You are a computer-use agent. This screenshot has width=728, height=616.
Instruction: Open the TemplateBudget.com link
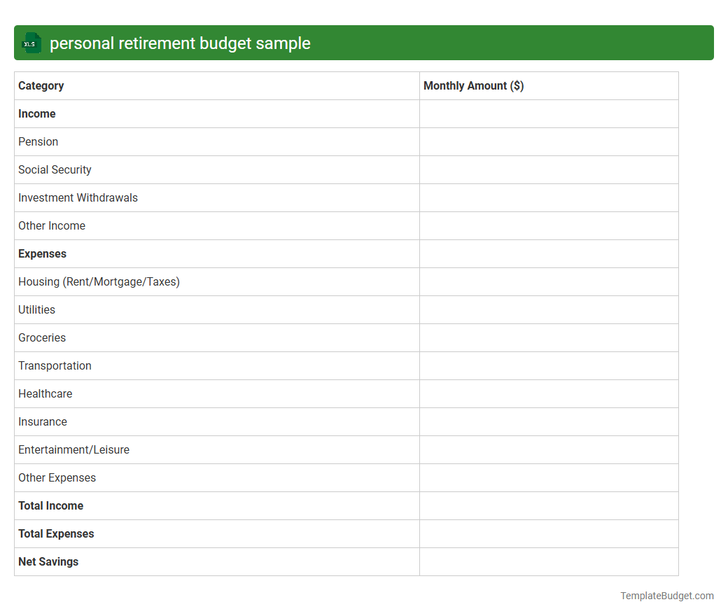[666, 596]
